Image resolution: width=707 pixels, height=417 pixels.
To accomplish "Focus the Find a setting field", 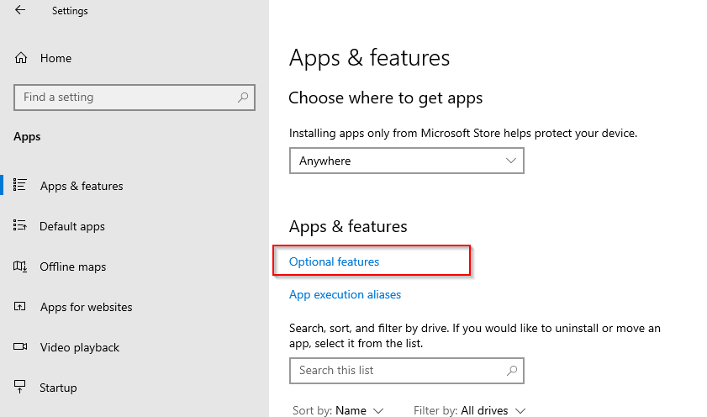I will click(135, 97).
